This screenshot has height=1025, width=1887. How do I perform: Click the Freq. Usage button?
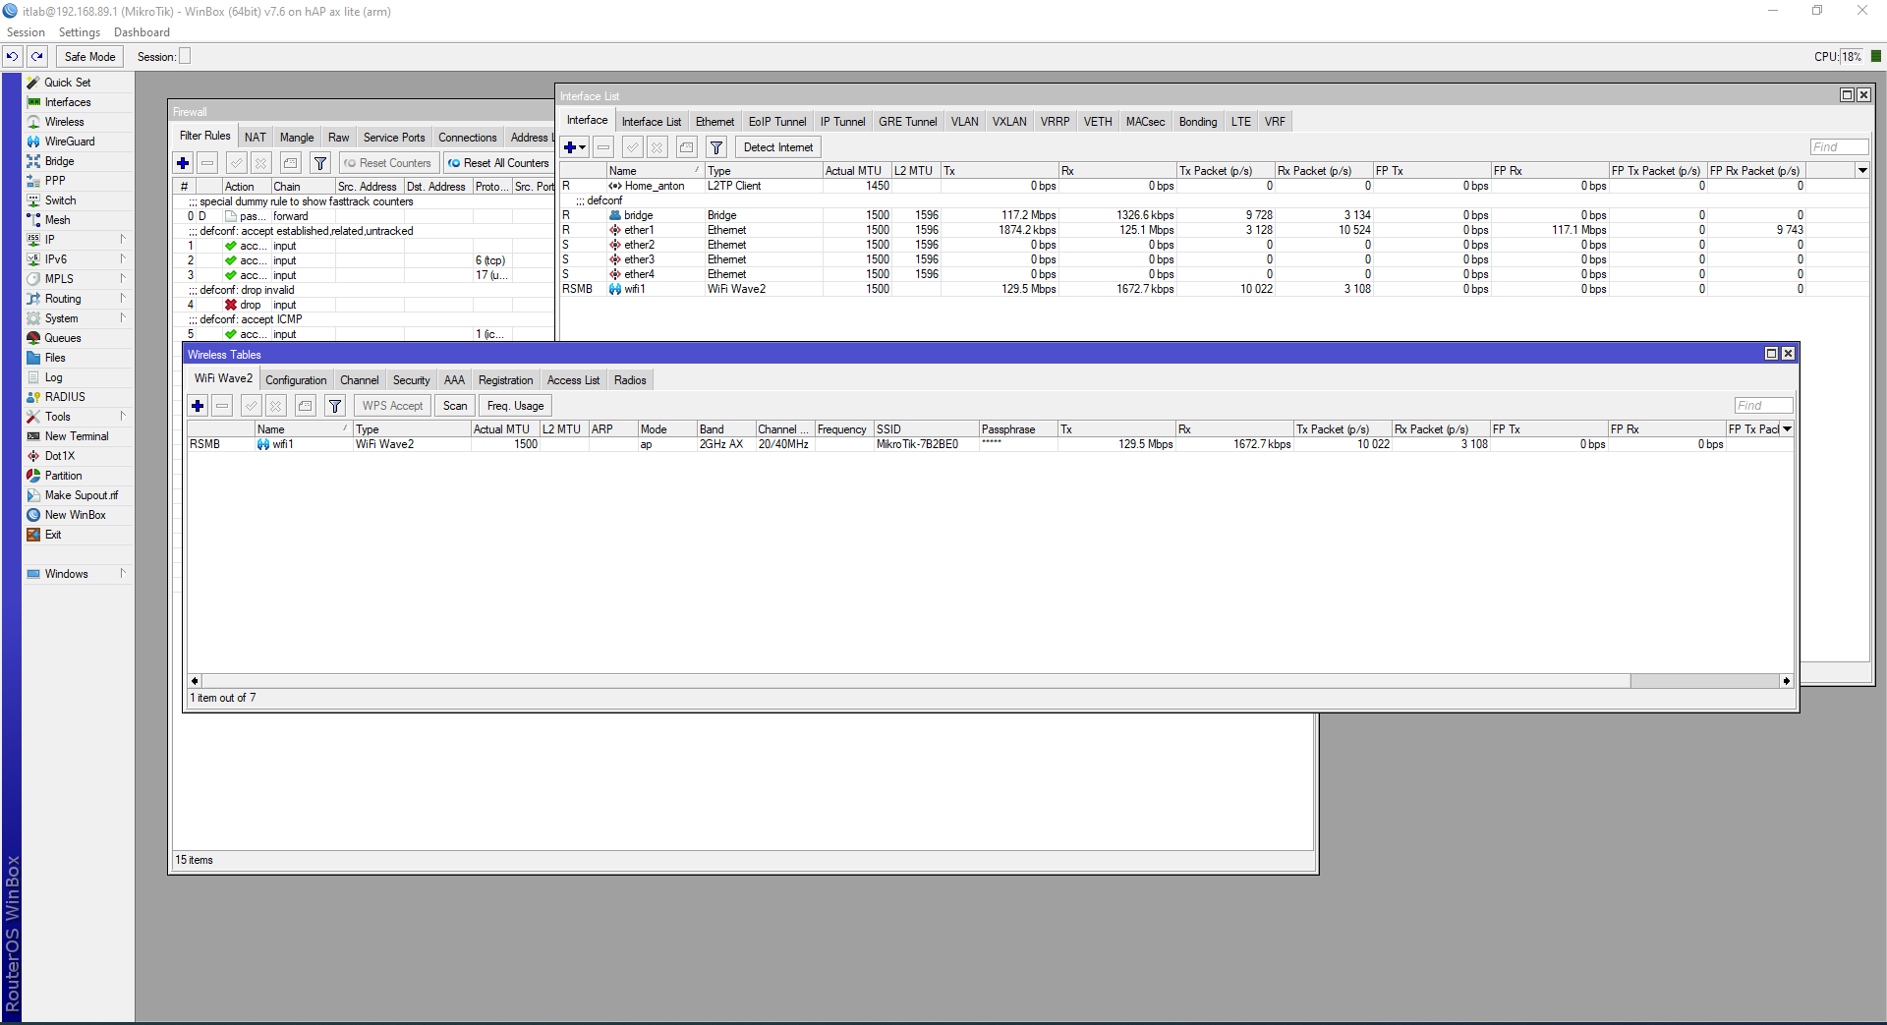pyautogui.click(x=515, y=406)
